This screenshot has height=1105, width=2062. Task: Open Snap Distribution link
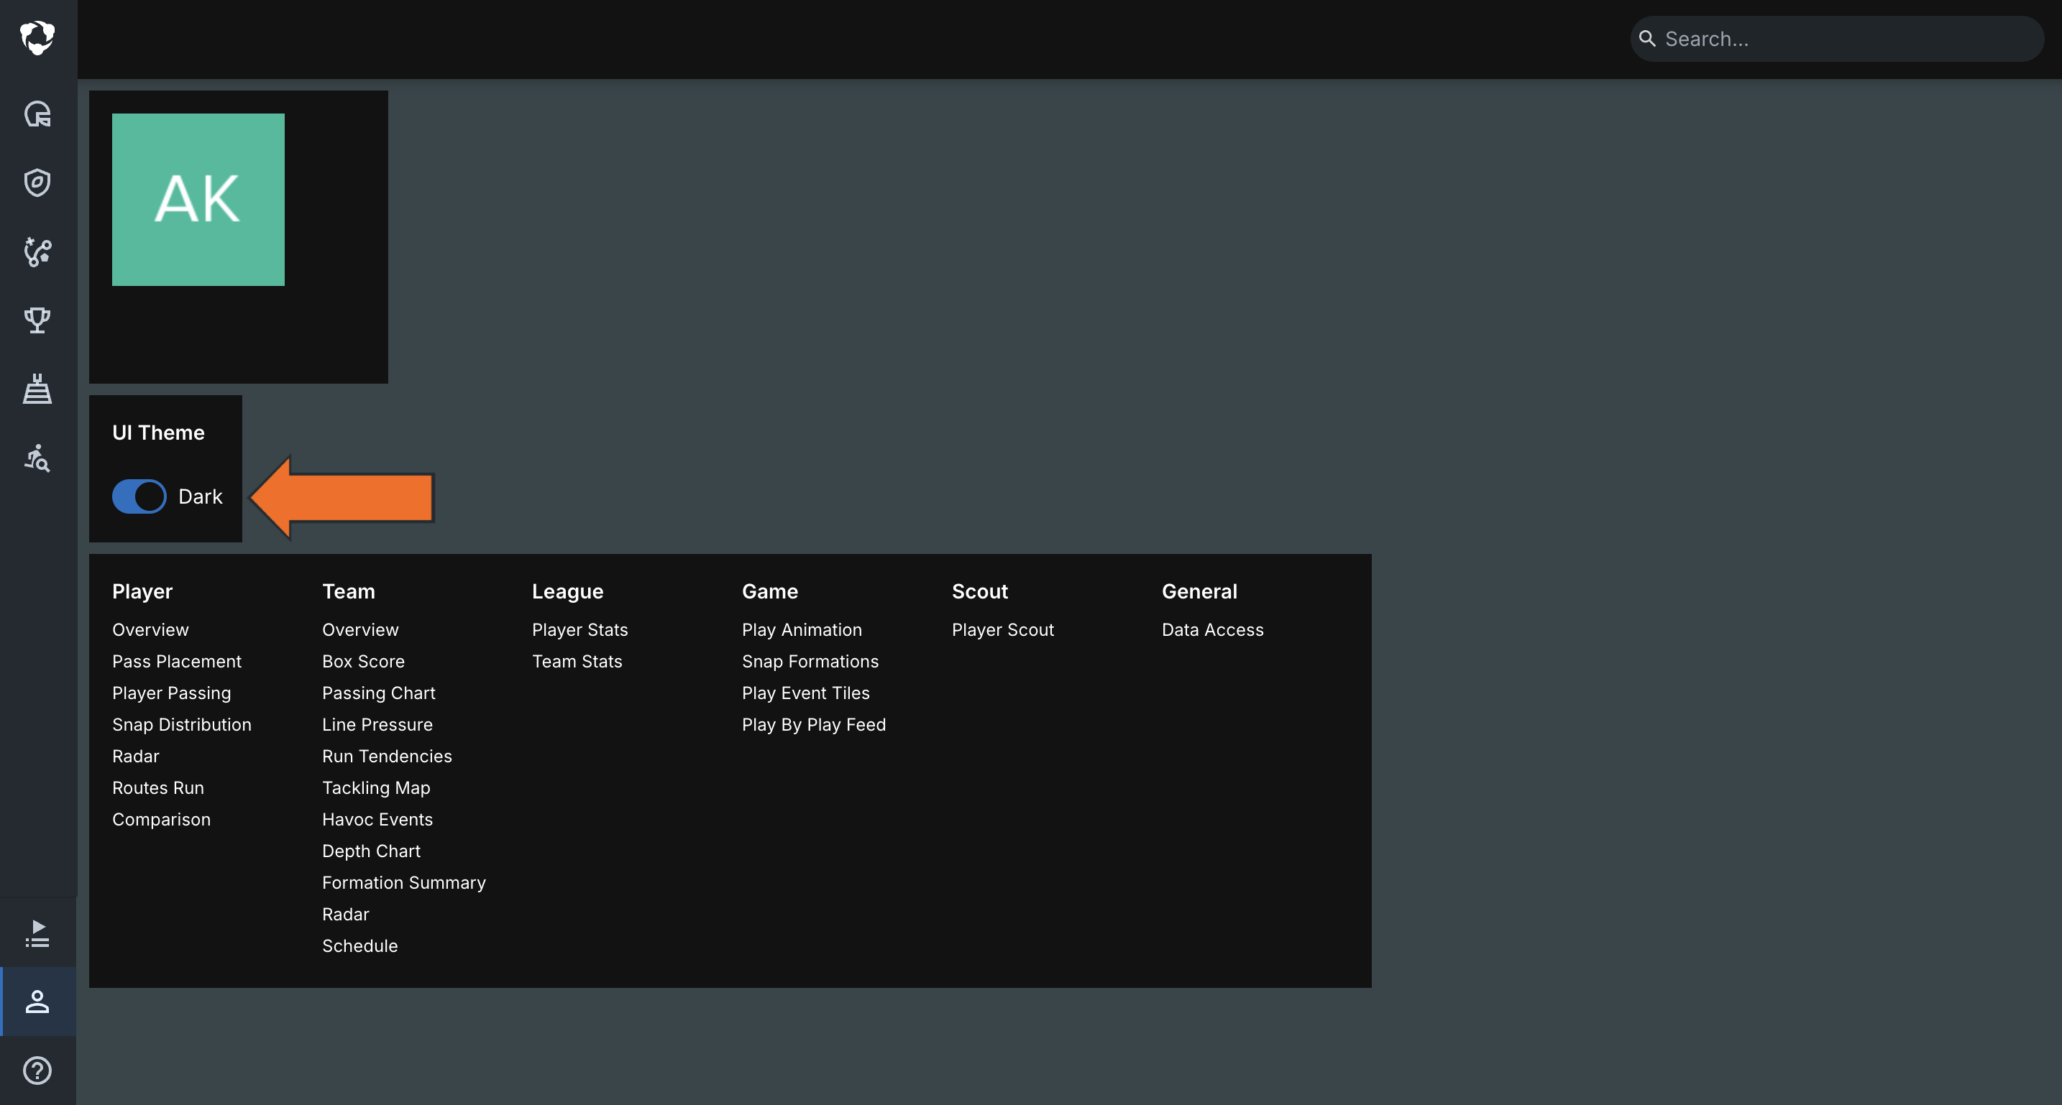182,725
